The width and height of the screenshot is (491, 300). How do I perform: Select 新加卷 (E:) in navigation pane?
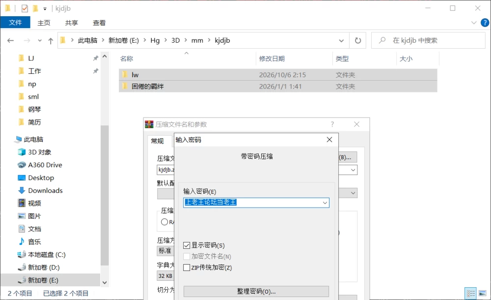click(x=43, y=280)
